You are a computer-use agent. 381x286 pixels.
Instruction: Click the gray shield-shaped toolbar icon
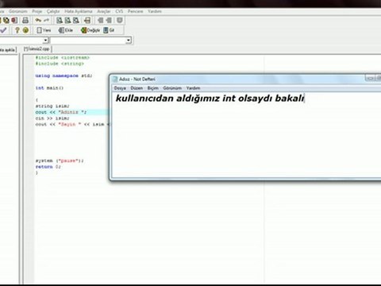coord(120,20)
